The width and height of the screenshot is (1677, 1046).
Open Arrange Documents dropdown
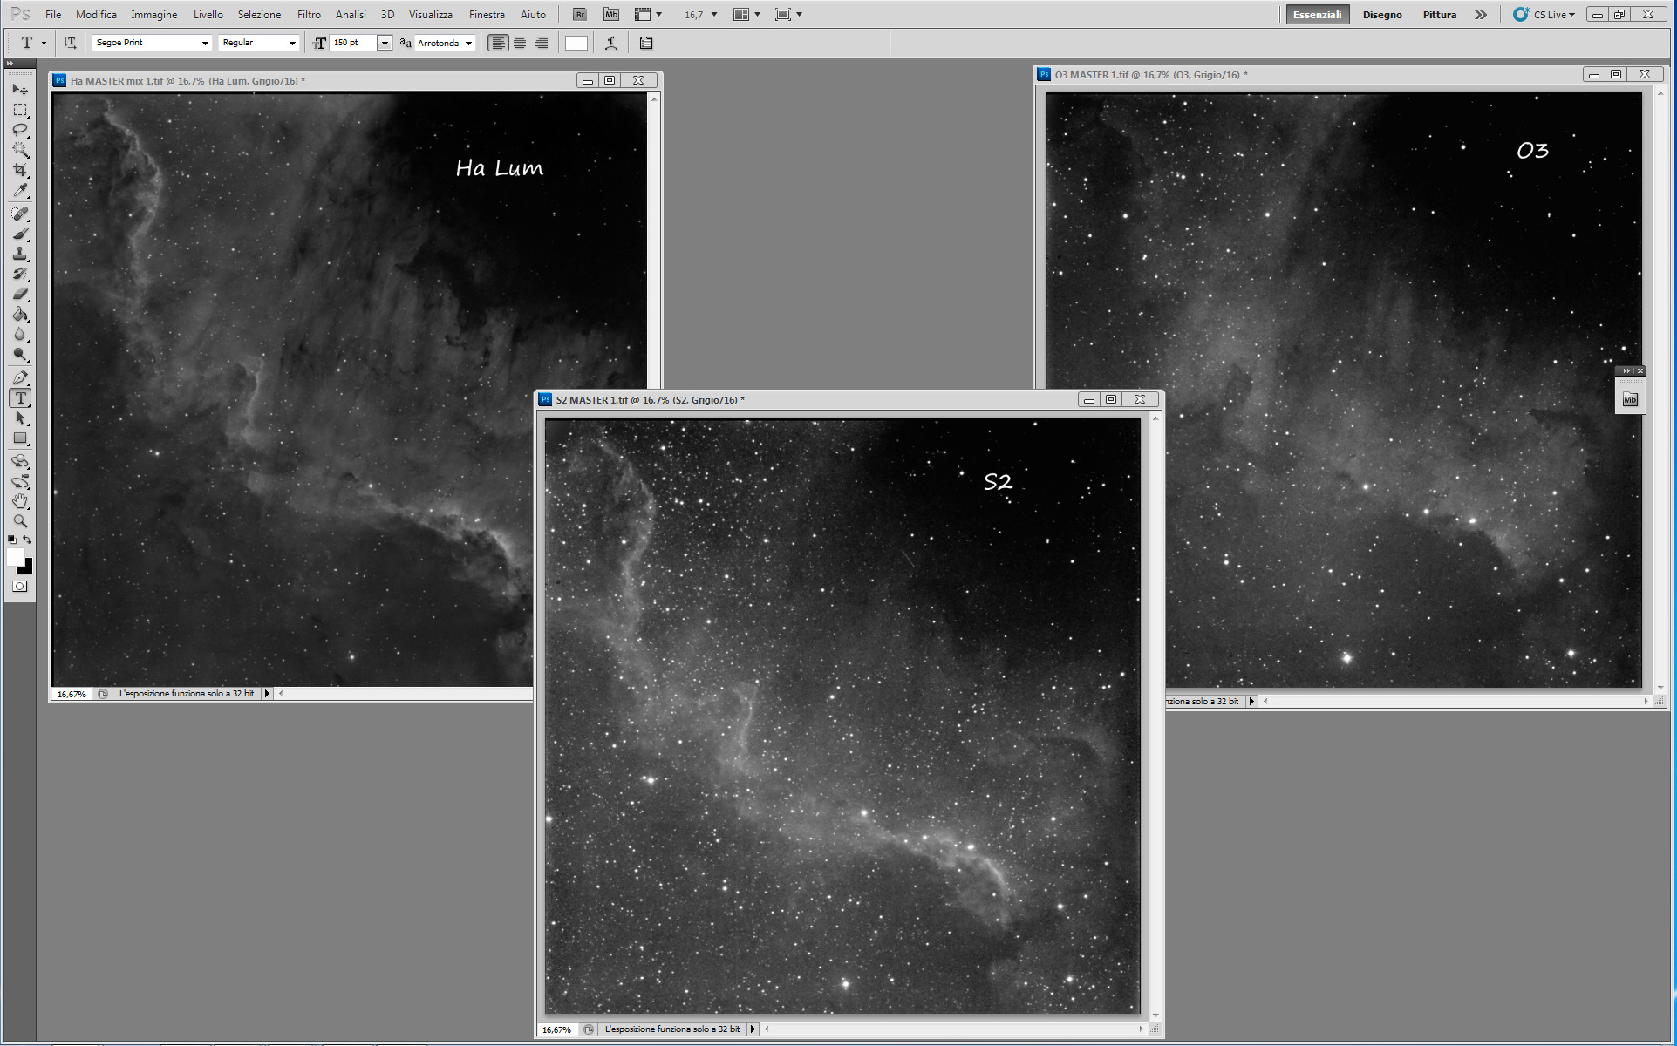747,14
